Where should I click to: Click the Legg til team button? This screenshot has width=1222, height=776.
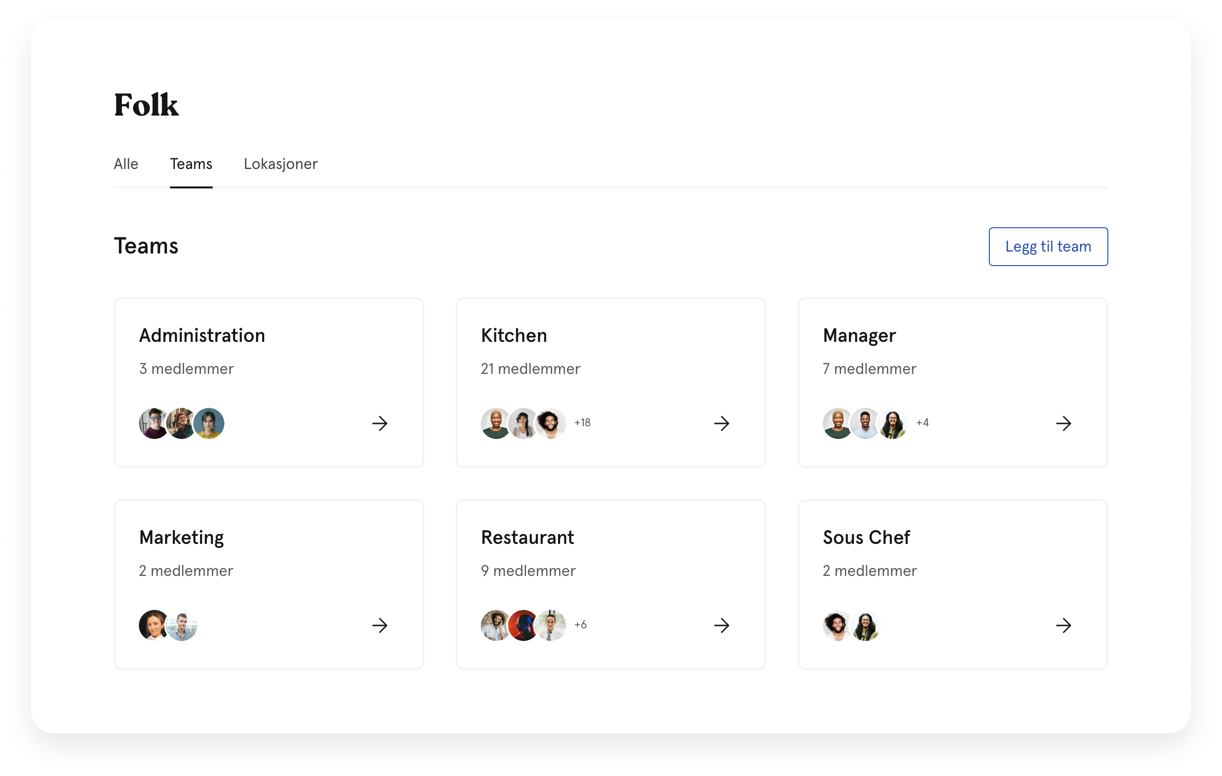[1048, 247]
